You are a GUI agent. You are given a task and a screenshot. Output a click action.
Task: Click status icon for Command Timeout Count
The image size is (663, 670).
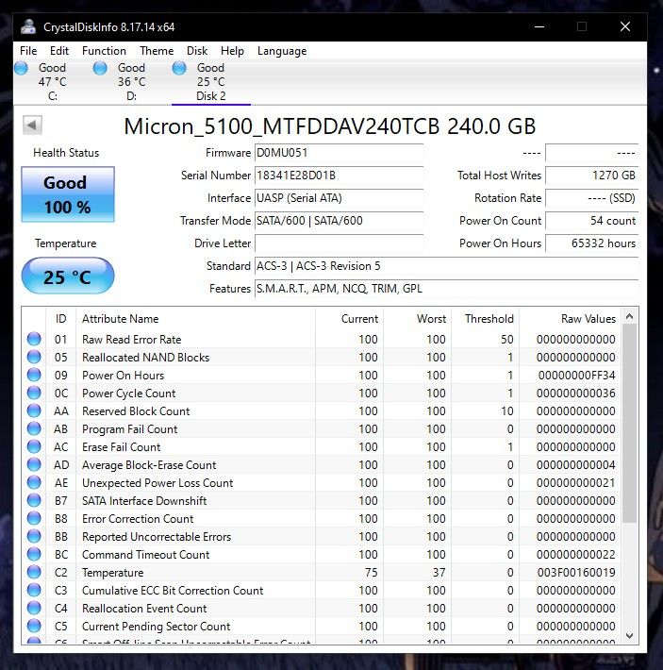click(34, 554)
